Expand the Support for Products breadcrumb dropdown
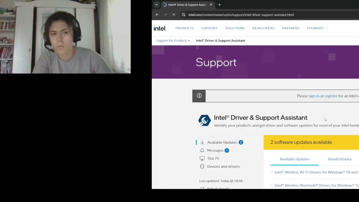This screenshot has width=359, height=202. [173, 41]
